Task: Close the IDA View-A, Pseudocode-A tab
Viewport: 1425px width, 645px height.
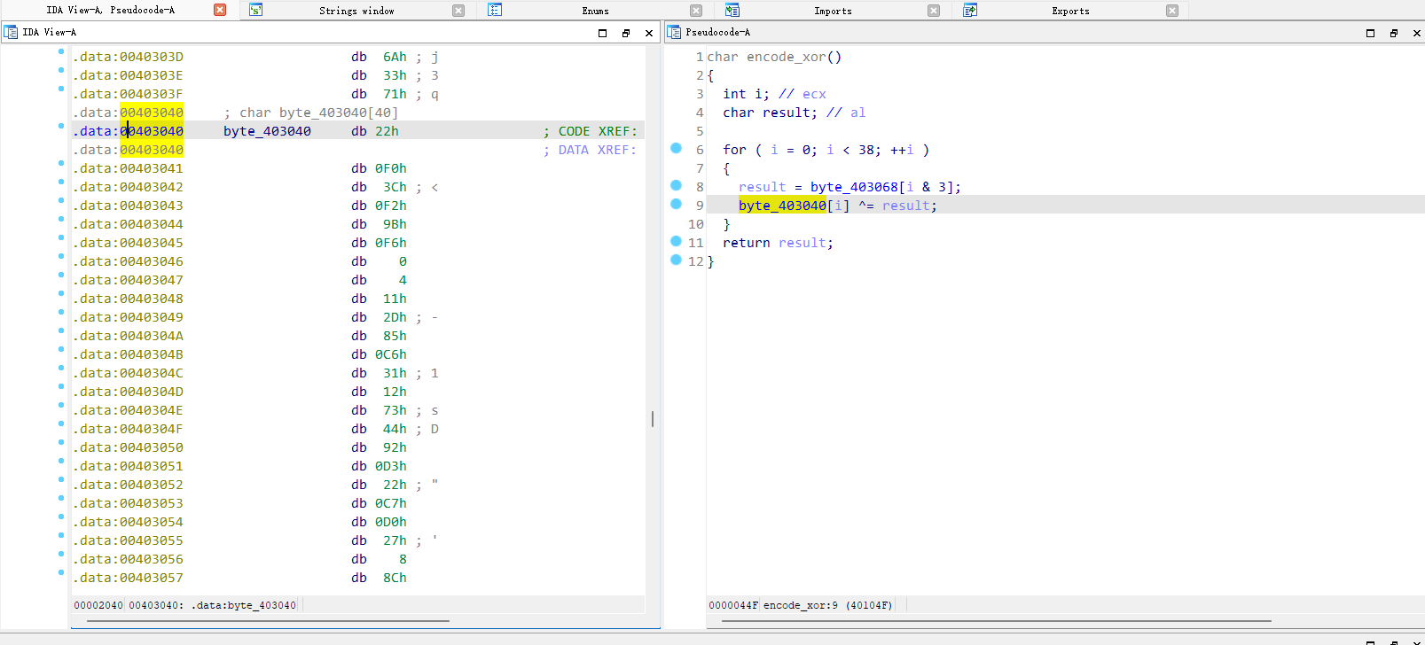Action: click(x=220, y=10)
